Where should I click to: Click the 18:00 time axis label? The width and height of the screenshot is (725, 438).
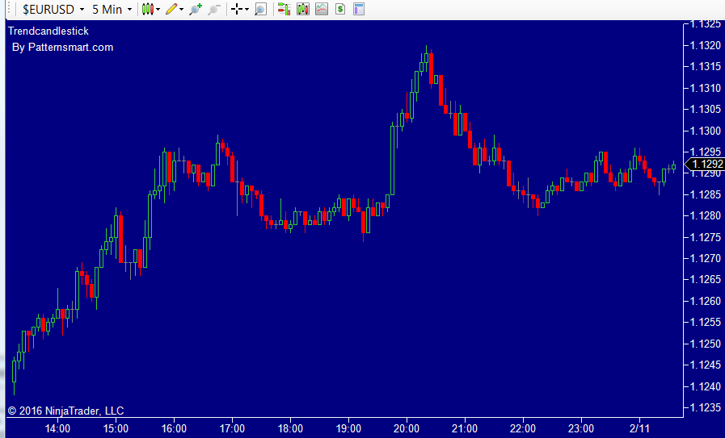click(x=290, y=428)
